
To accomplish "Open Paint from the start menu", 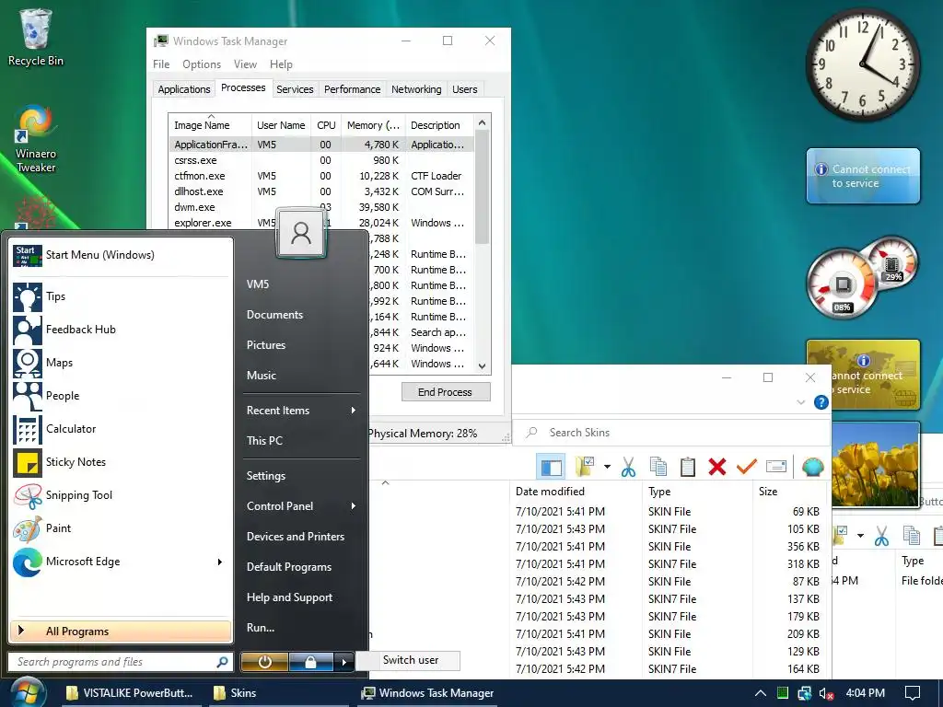I will coord(120,527).
